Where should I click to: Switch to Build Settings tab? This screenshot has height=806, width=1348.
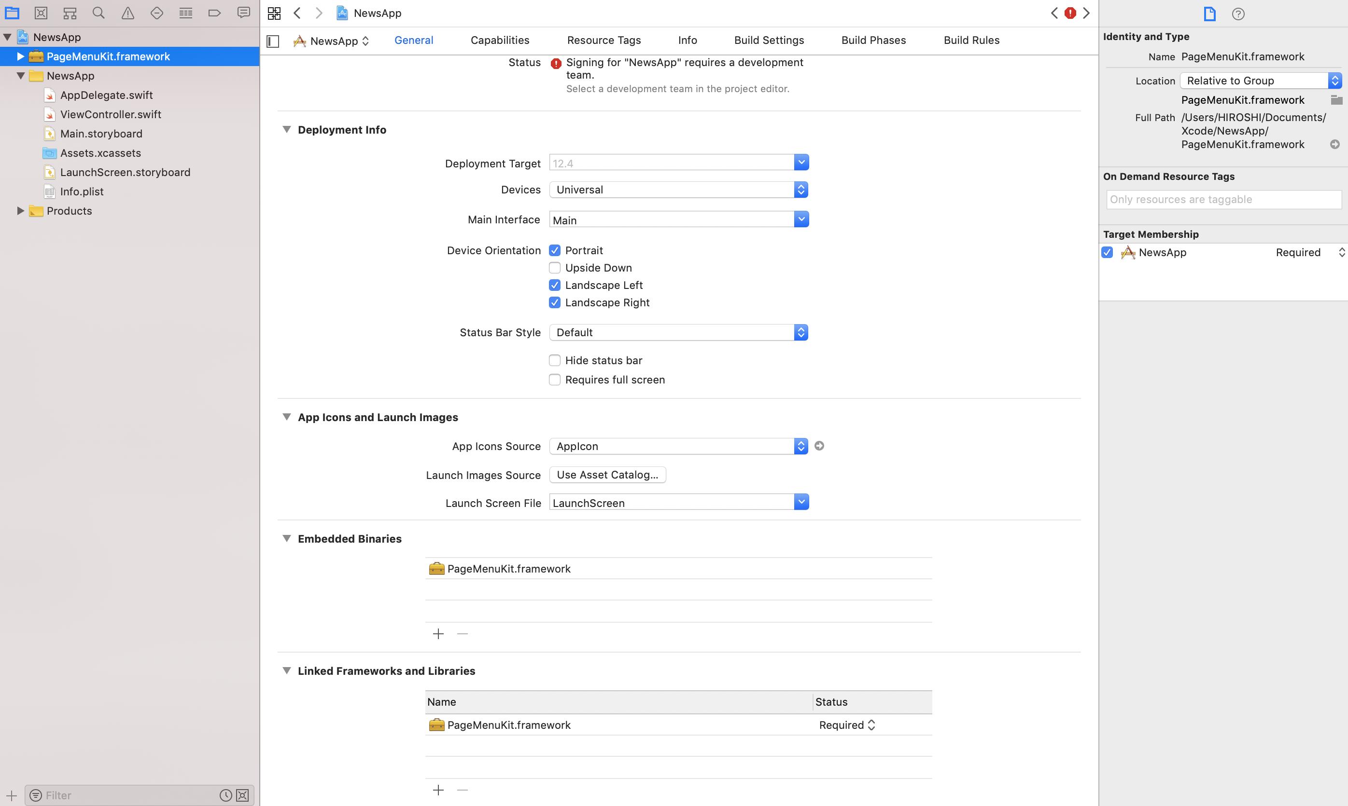click(x=769, y=40)
